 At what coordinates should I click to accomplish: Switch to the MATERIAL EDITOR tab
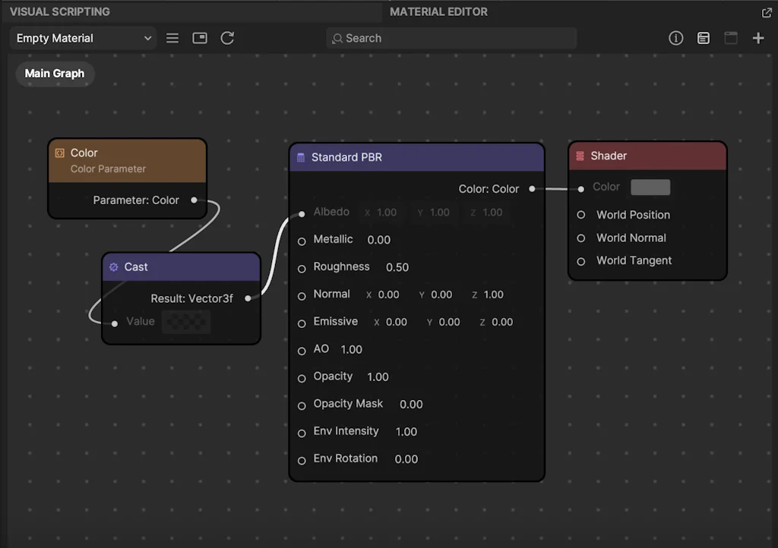point(438,11)
